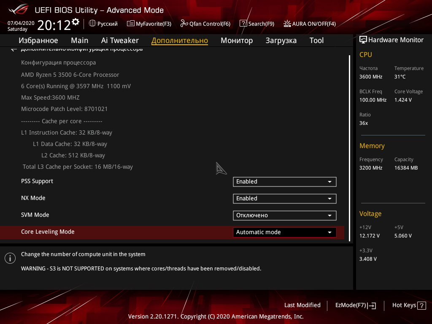This screenshot has width=432, height=324.
Task: Click the info icon in the help panel
Action: tap(10, 258)
